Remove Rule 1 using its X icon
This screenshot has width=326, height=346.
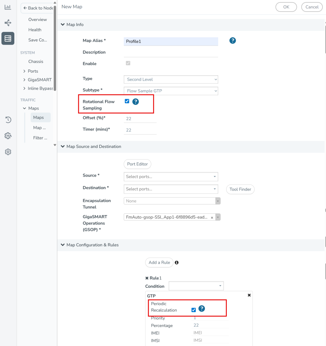pyautogui.click(x=147, y=278)
